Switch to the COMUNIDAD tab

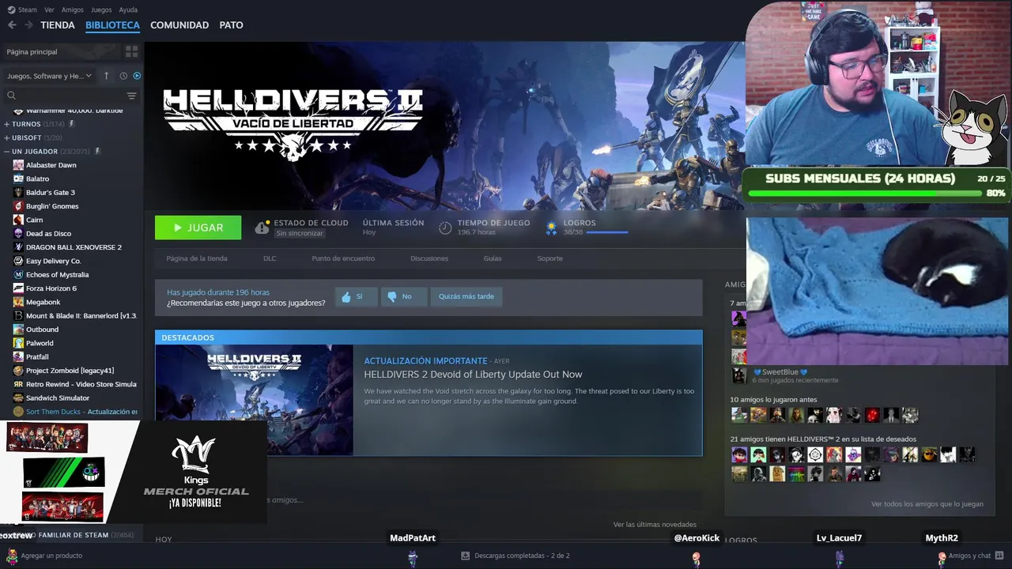pos(179,25)
